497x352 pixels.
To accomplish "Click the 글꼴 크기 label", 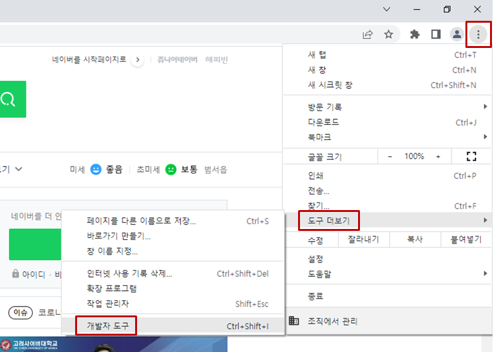I will (x=325, y=156).
